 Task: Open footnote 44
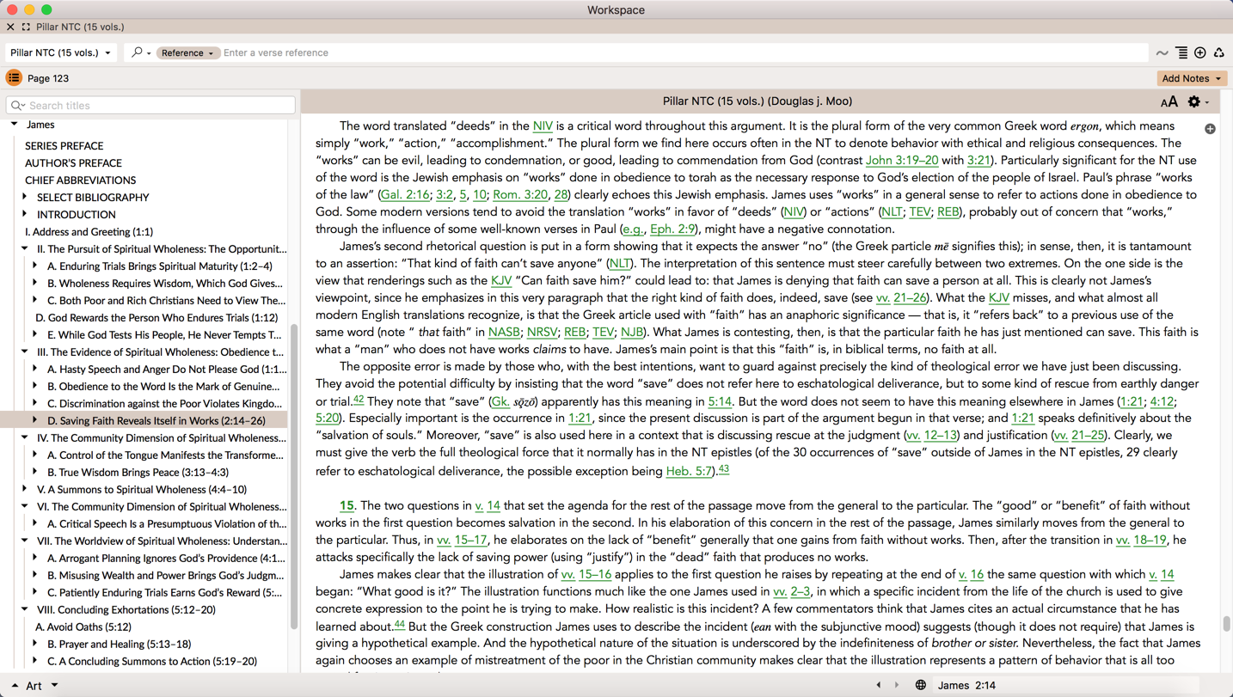tap(400, 625)
